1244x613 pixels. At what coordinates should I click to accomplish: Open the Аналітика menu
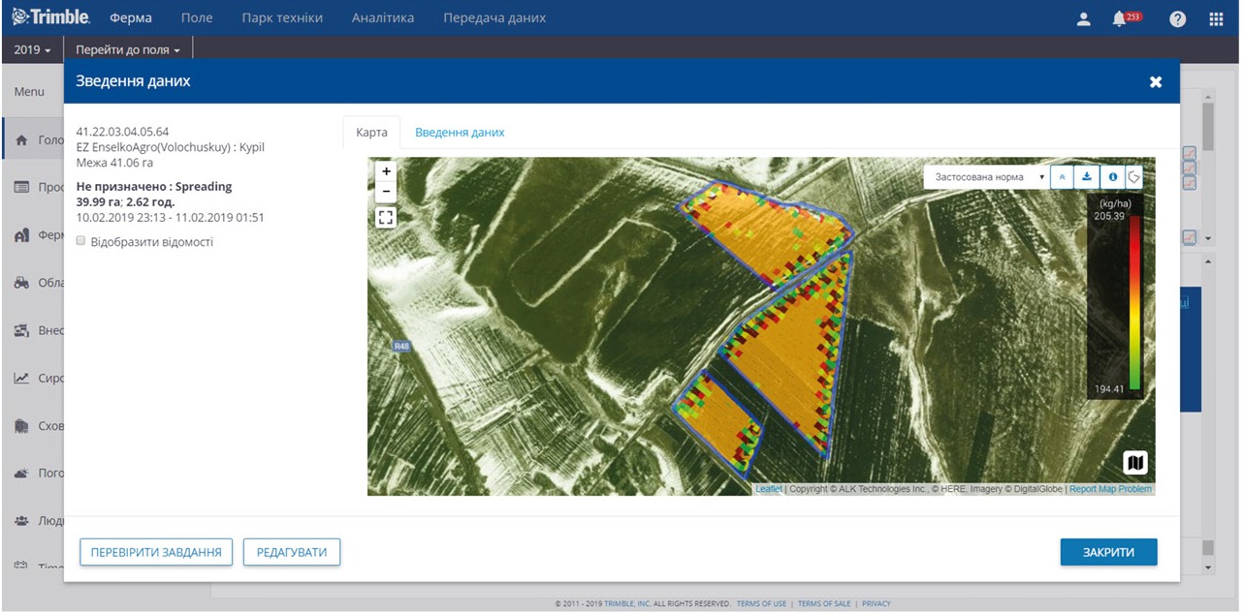point(382,18)
